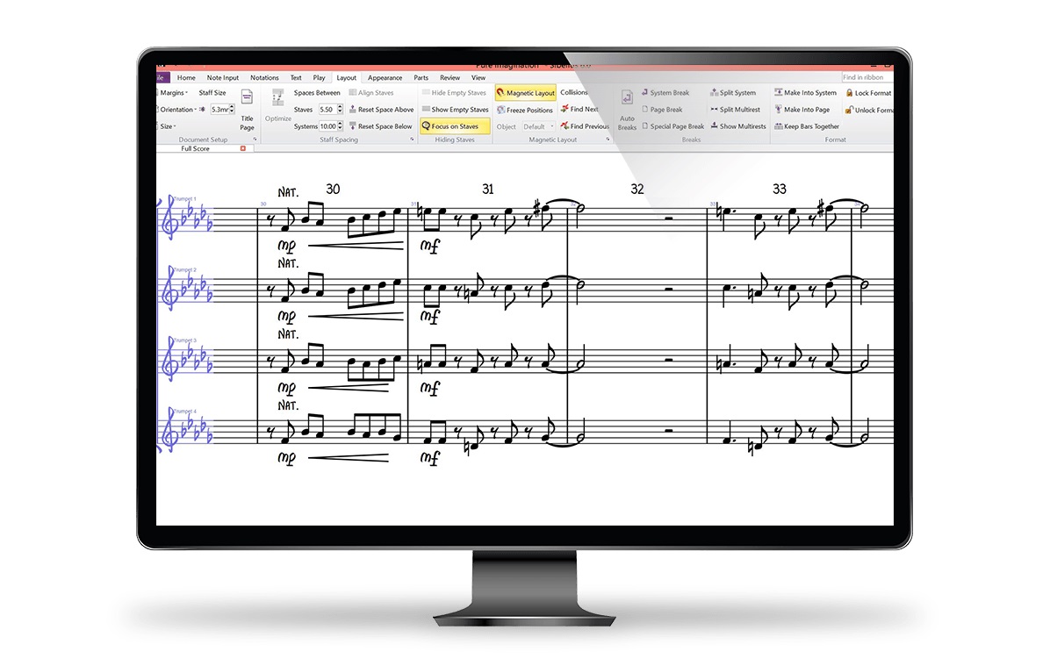Switch to the View tab
The width and height of the screenshot is (1050, 666).
478,77
